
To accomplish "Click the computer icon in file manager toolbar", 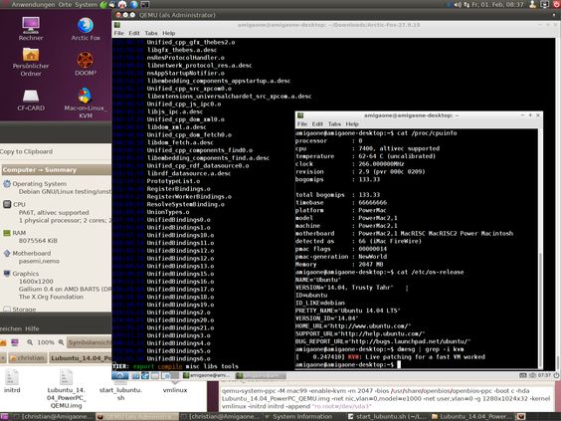I will pos(15,342).
